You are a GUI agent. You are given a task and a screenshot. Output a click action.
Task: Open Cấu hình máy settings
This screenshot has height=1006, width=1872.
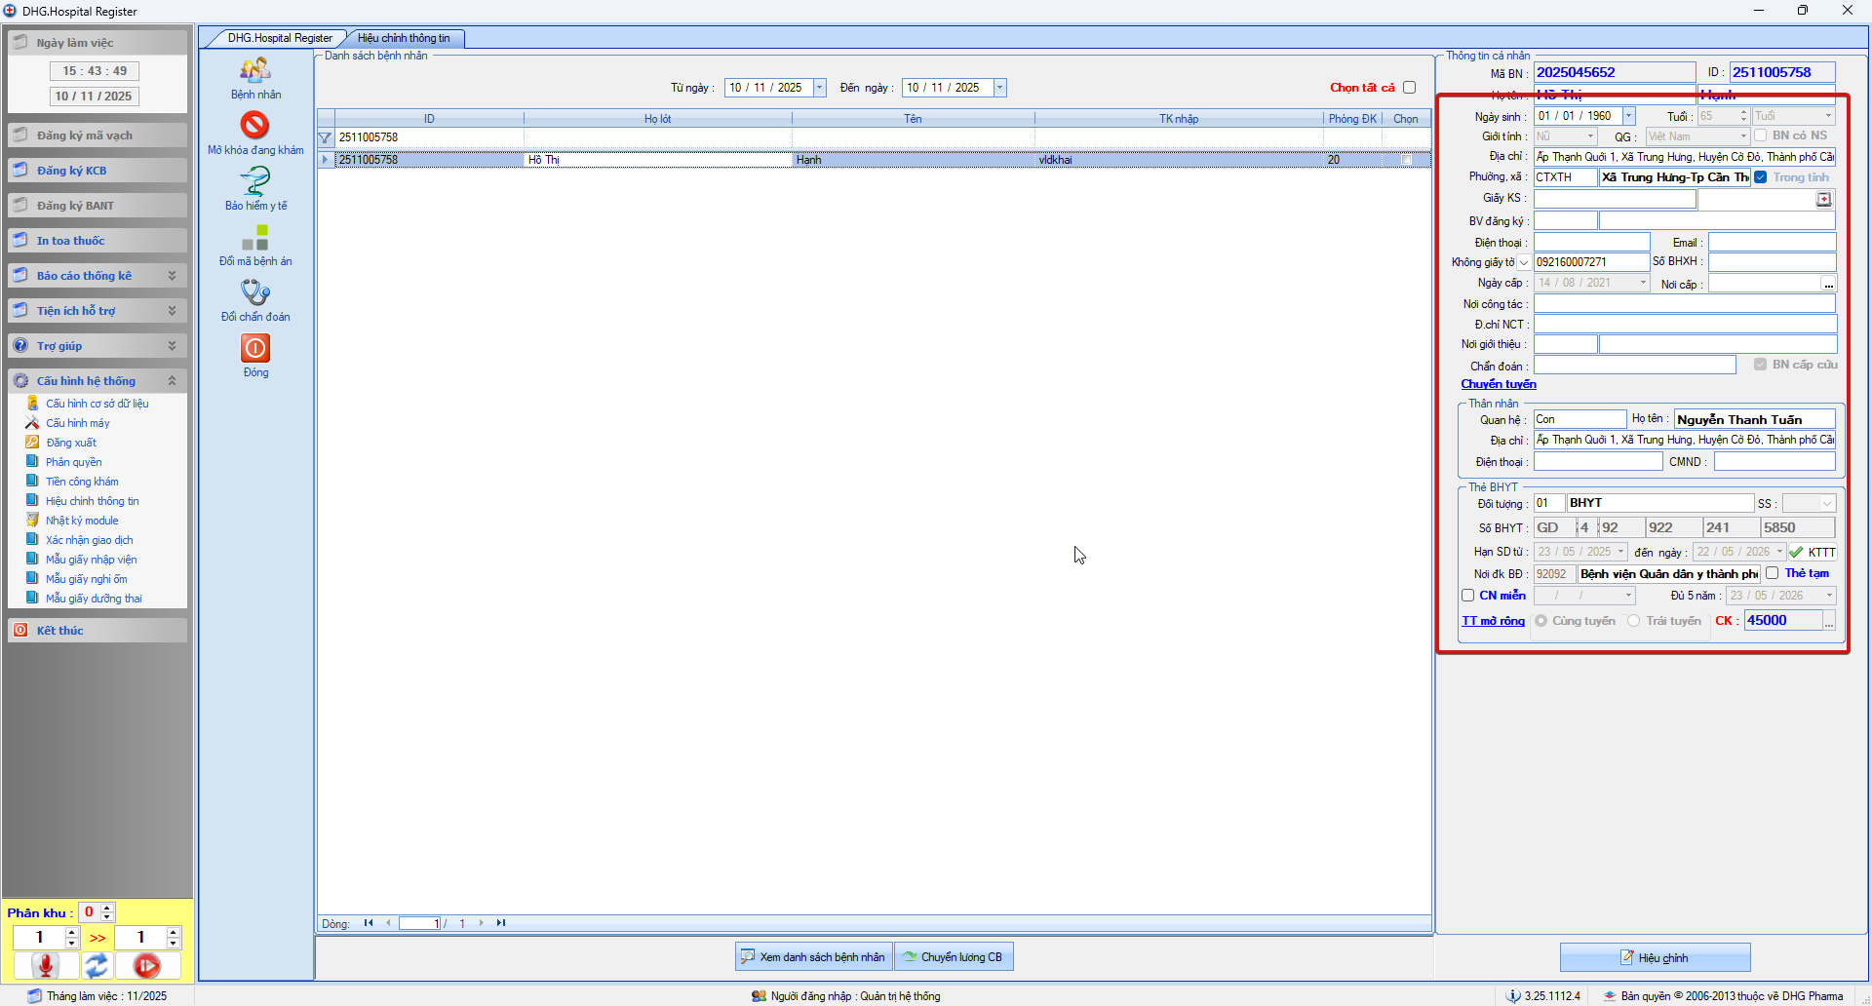[x=78, y=423]
